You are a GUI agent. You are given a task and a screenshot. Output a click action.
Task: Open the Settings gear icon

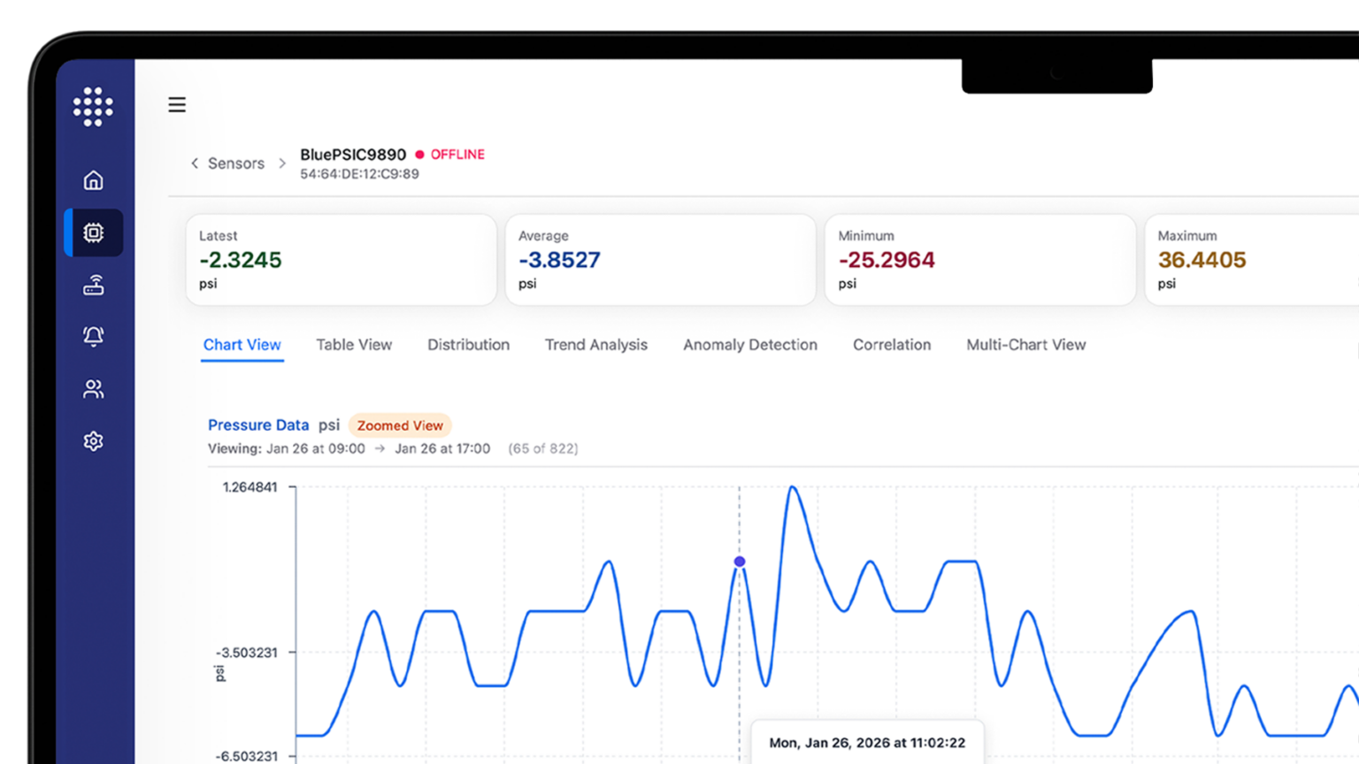(x=93, y=441)
